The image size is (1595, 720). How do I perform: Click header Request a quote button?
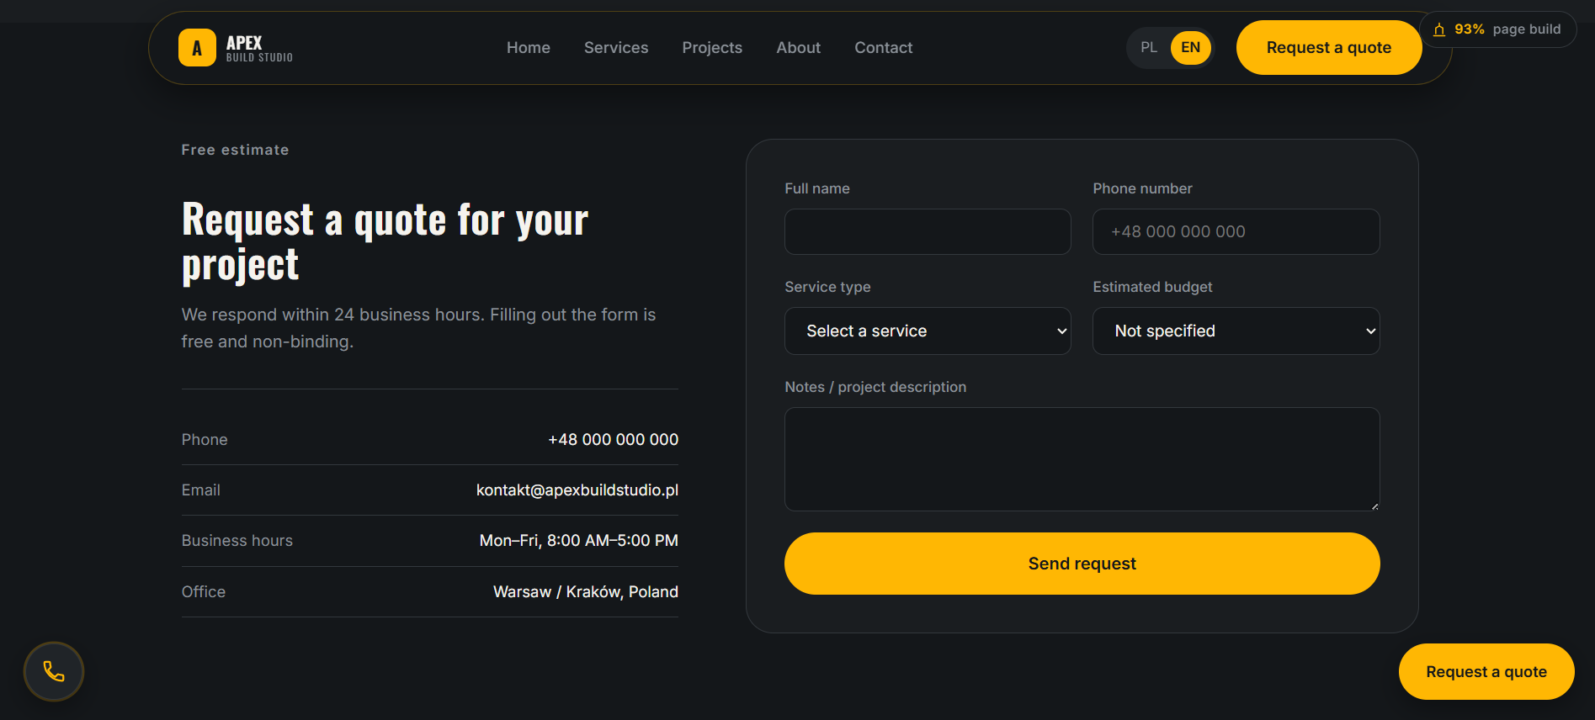click(1328, 48)
